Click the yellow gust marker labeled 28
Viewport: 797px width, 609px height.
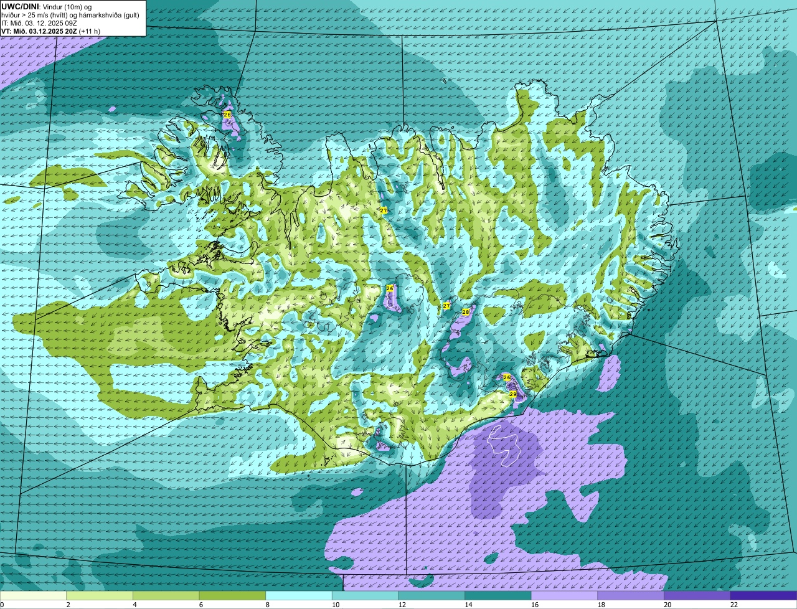[465, 312]
